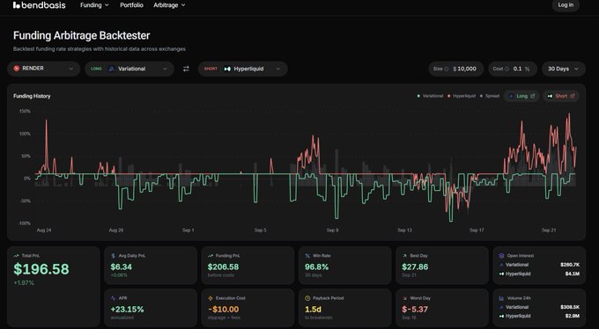
Task: Click Hyperliquid logo in Open Interest card
Action: [x=501, y=274]
